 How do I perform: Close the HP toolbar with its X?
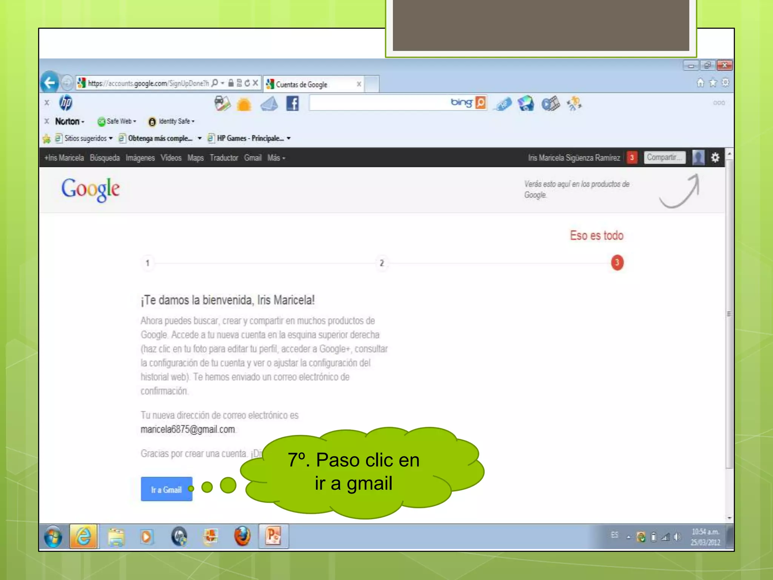point(47,103)
